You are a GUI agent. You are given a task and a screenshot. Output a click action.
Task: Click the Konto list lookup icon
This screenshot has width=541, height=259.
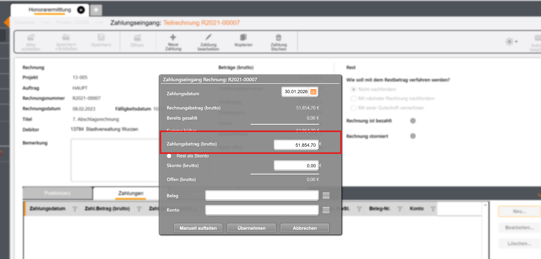pos(326,210)
